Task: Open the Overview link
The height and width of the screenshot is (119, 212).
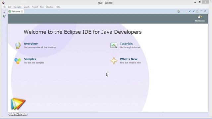Action: (x=31, y=44)
